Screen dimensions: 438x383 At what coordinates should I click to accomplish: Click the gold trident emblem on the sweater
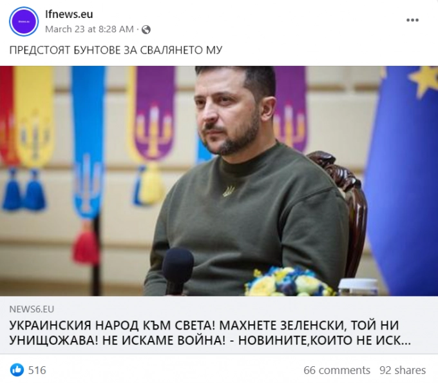pyautogui.click(x=229, y=191)
